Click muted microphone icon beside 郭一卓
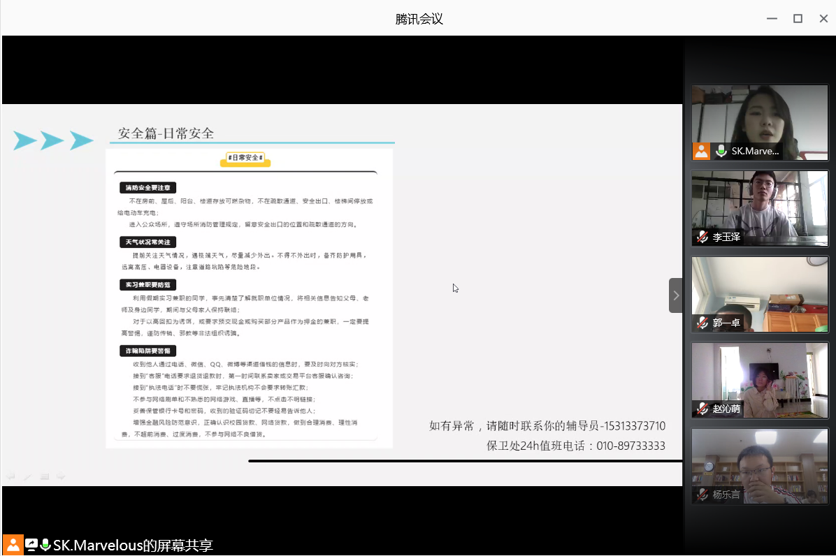The width and height of the screenshot is (836, 556). [702, 323]
